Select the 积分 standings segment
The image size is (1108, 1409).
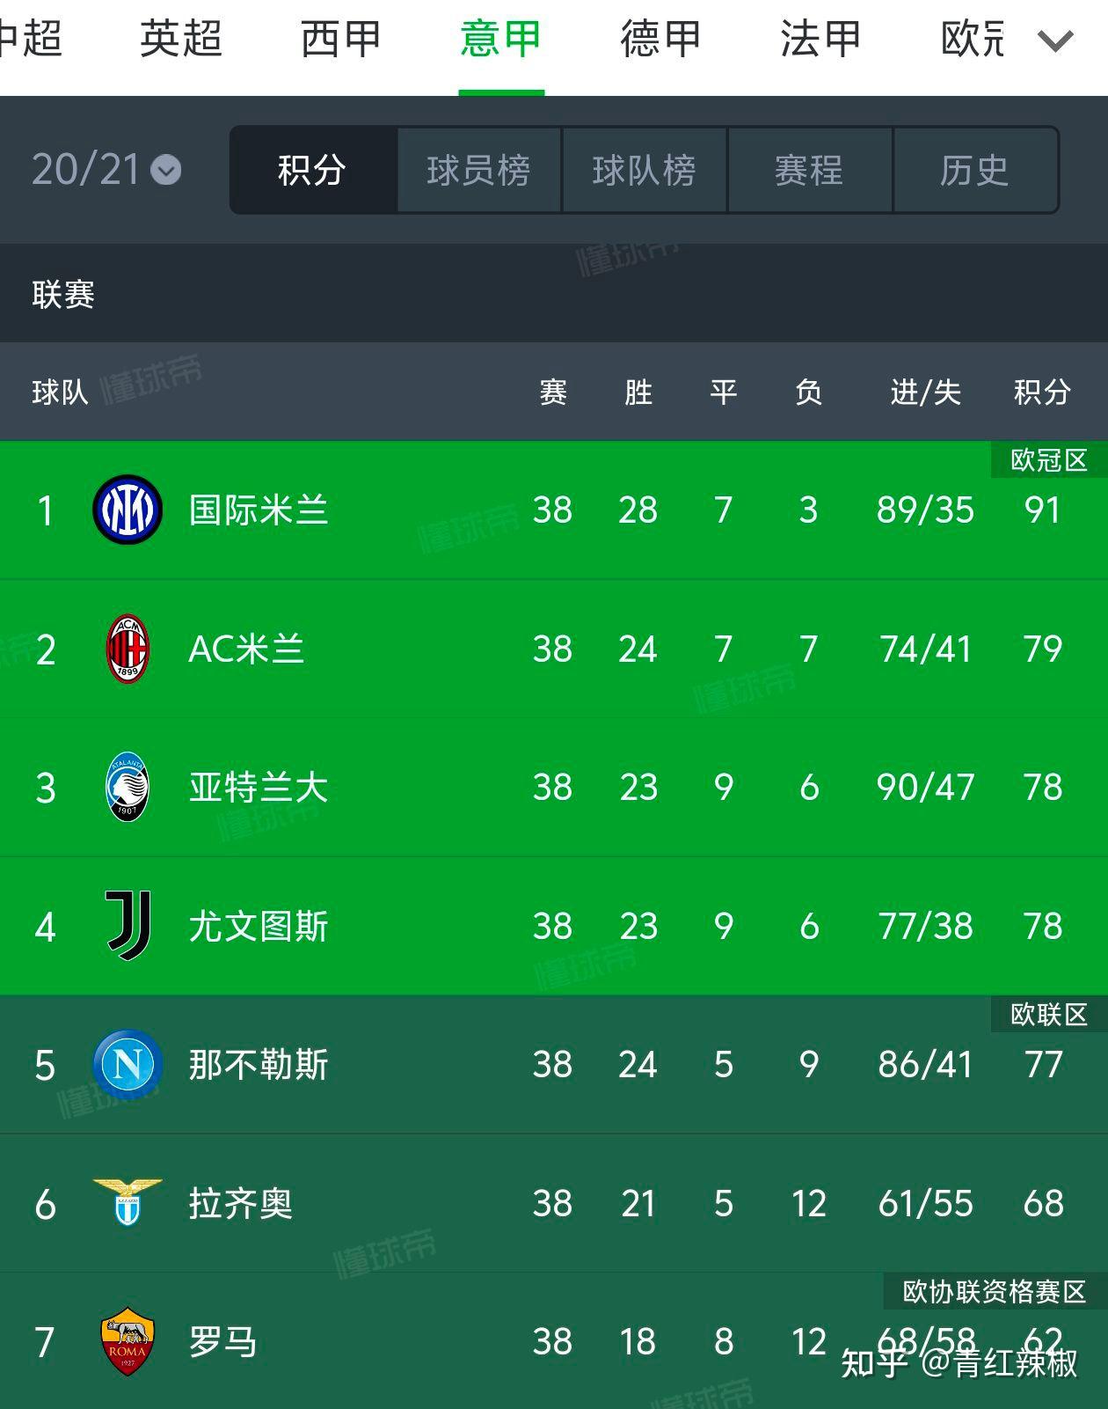(313, 170)
